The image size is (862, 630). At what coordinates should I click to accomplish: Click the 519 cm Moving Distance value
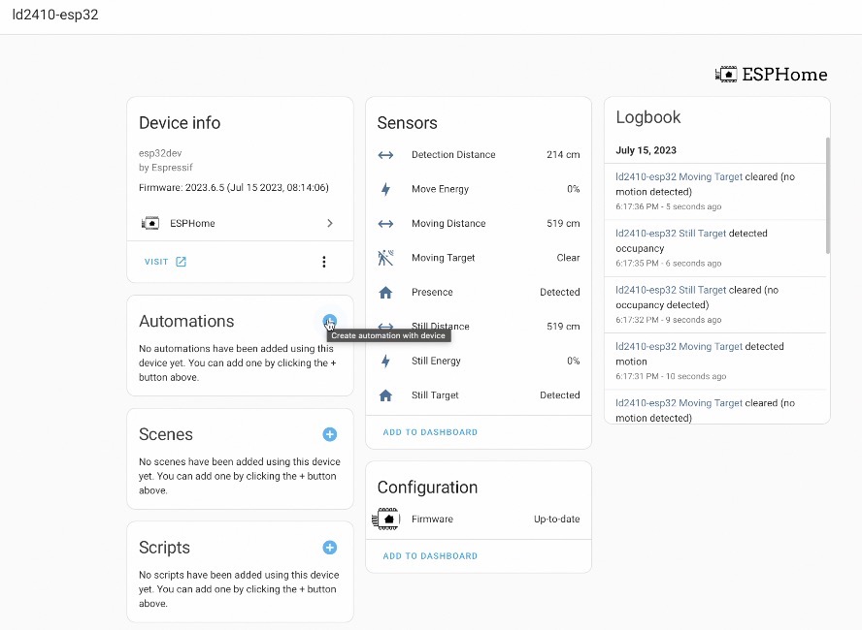[563, 223]
